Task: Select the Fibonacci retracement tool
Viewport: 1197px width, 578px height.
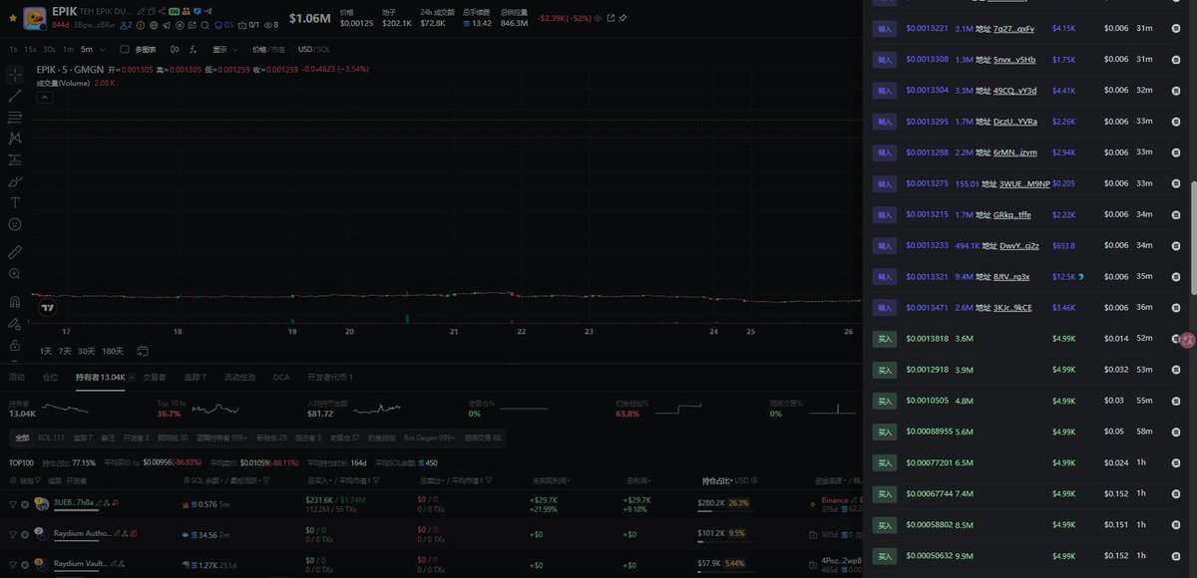Action: (15, 117)
